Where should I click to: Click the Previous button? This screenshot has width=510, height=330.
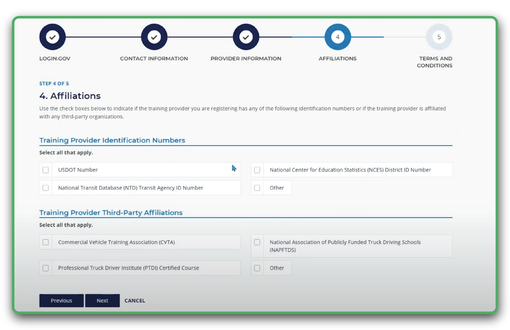tap(61, 301)
